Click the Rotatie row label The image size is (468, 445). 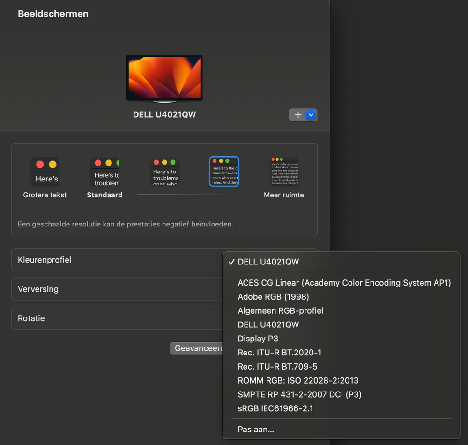pos(31,318)
